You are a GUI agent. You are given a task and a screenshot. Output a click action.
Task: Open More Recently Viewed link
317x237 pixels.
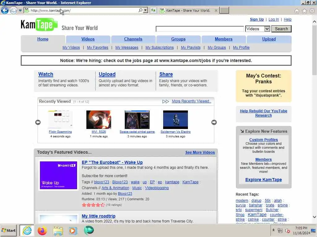pos(191,101)
